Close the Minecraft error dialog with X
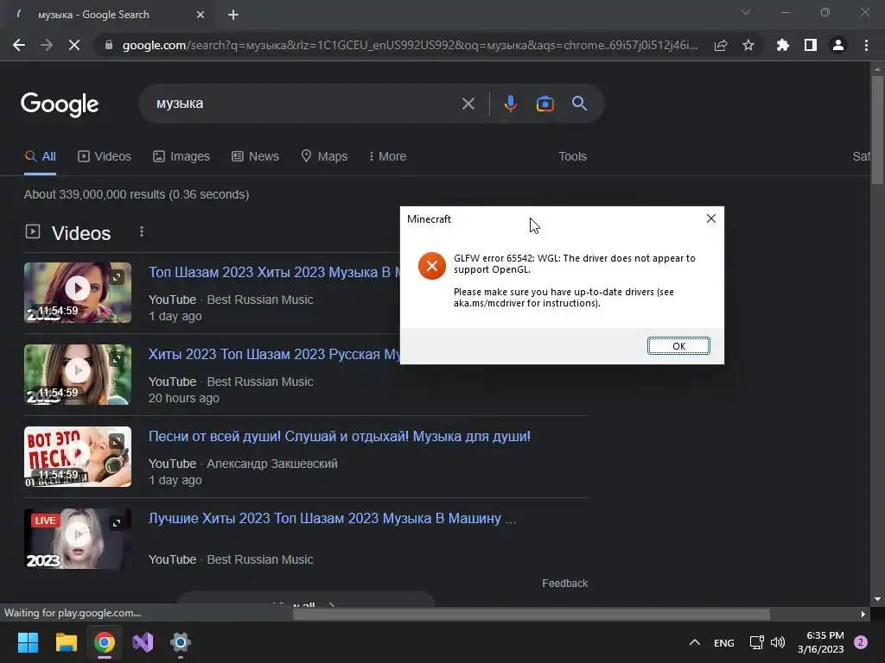The width and height of the screenshot is (885, 663). tap(711, 218)
